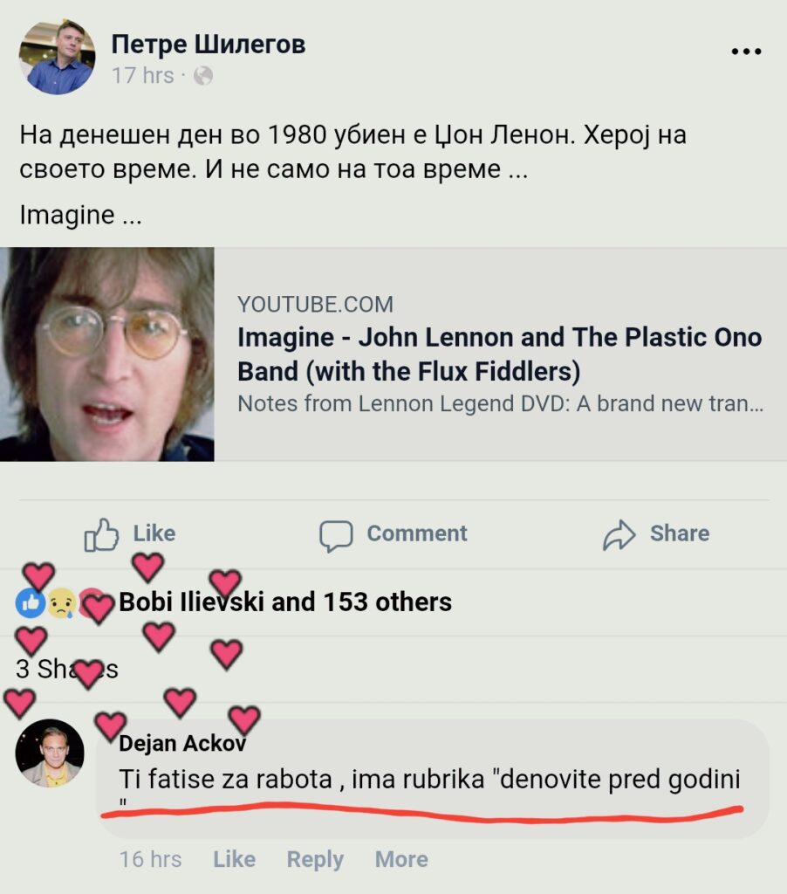
Task: Click the Comment speech bubble icon
Action: pyautogui.click(x=336, y=534)
